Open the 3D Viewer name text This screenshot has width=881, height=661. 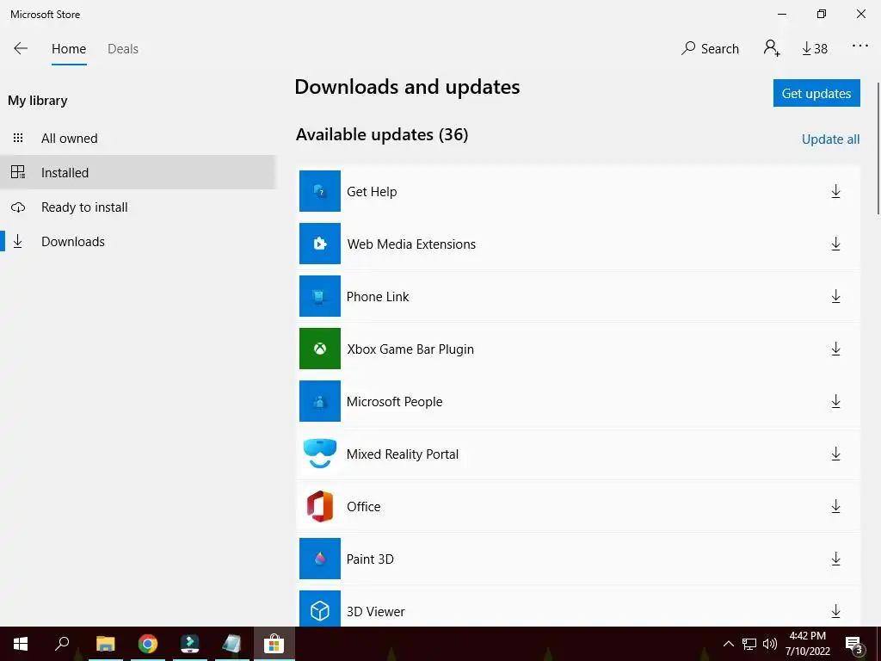375,612
